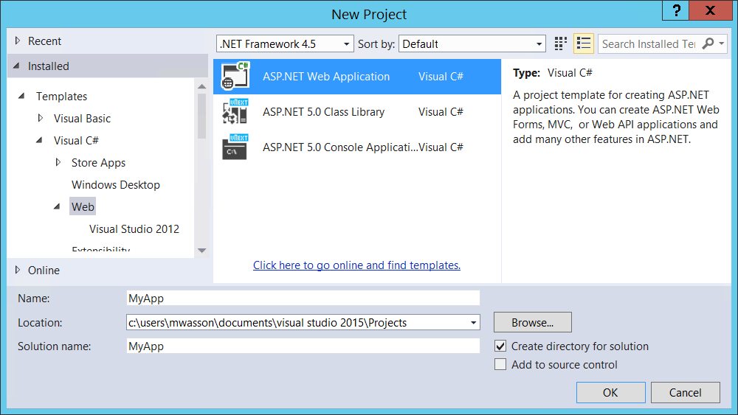Expand the Store Apps tree node
The image size is (738, 415).
(58, 162)
